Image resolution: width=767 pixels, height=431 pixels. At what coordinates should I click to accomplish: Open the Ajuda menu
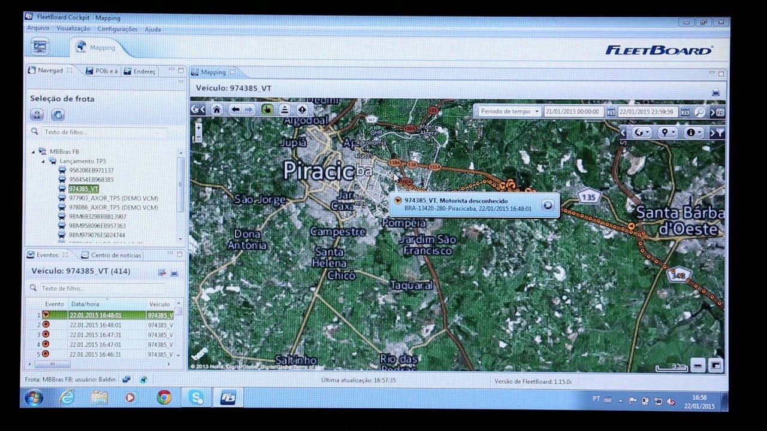coord(152,29)
